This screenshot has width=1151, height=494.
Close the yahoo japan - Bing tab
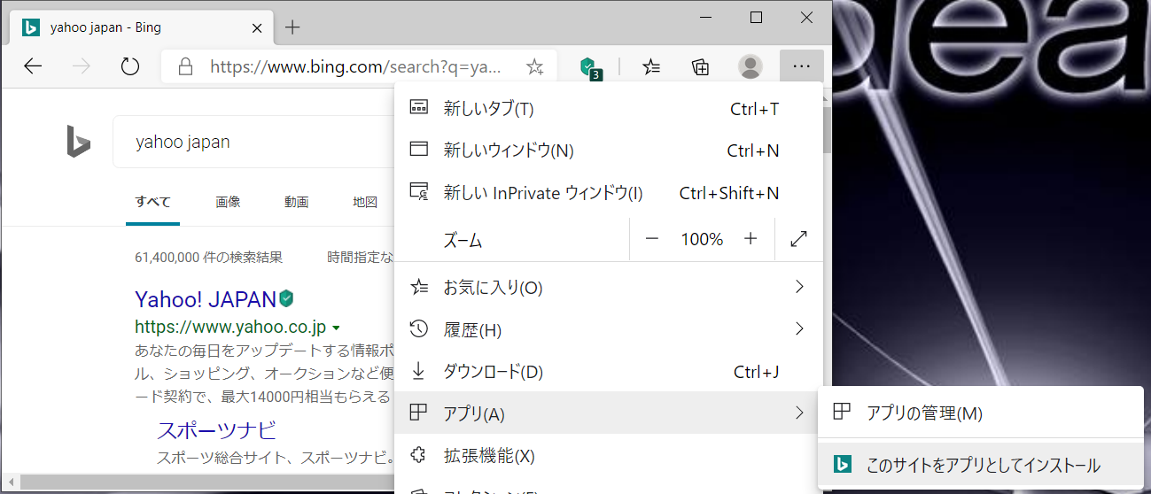pyautogui.click(x=257, y=27)
